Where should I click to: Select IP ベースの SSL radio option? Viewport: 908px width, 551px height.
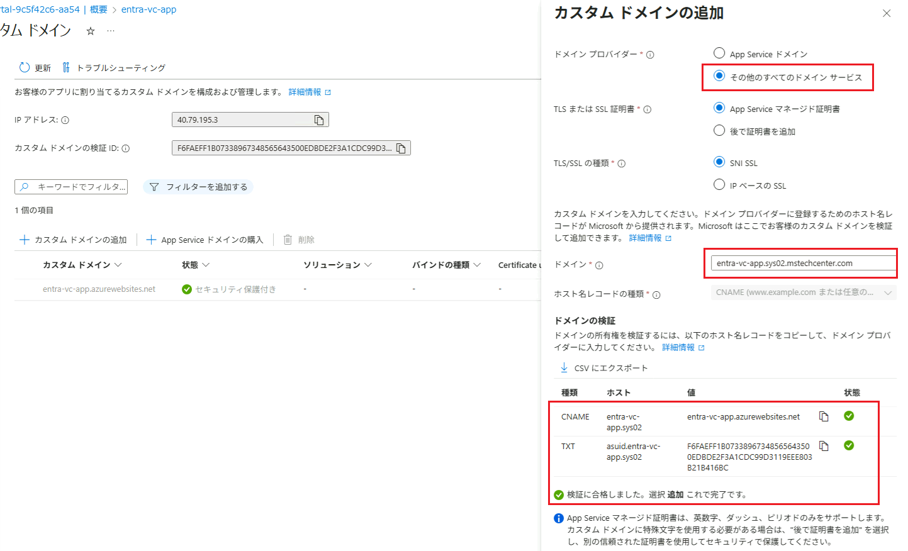click(719, 185)
